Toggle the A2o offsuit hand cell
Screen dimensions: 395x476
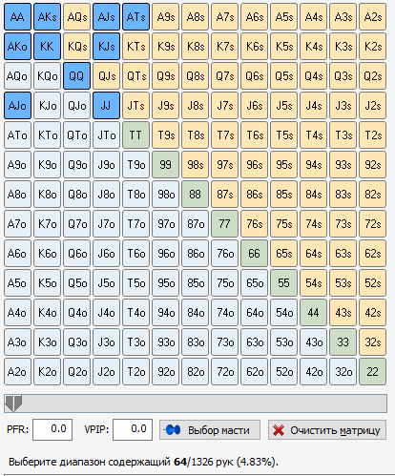[x=17, y=372]
